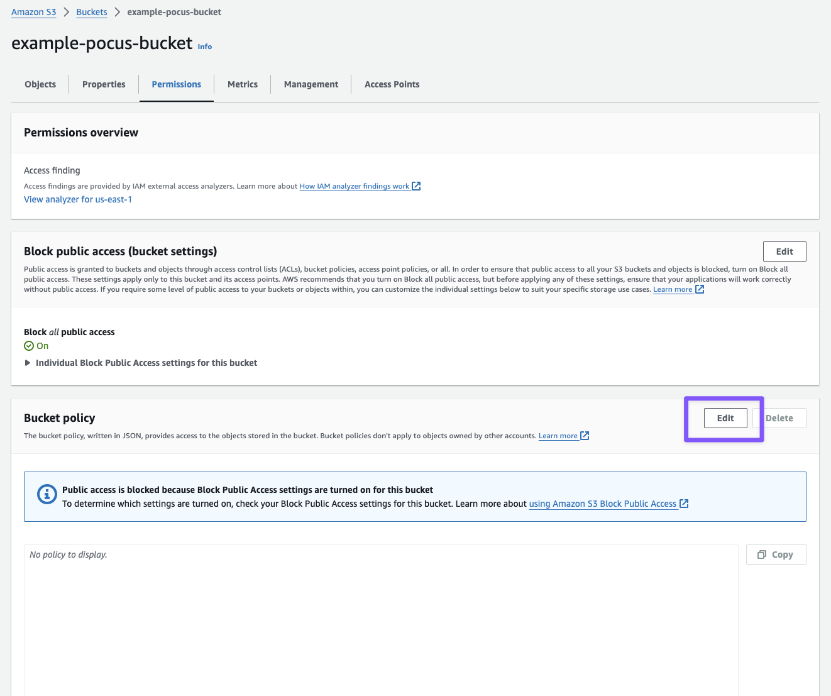Click external link icon after Amazon S3 Block Public Access
The image size is (831, 696).
(684, 504)
